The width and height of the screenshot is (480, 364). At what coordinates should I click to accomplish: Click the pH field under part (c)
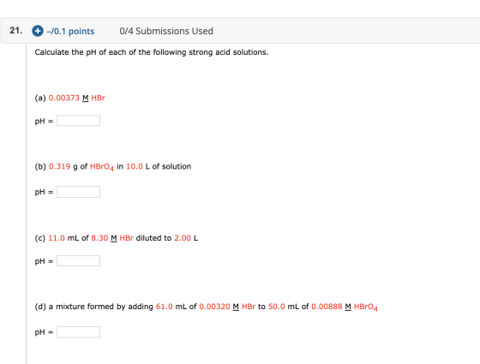pos(78,261)
